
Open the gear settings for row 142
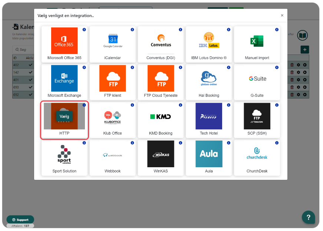coord(299,72)
